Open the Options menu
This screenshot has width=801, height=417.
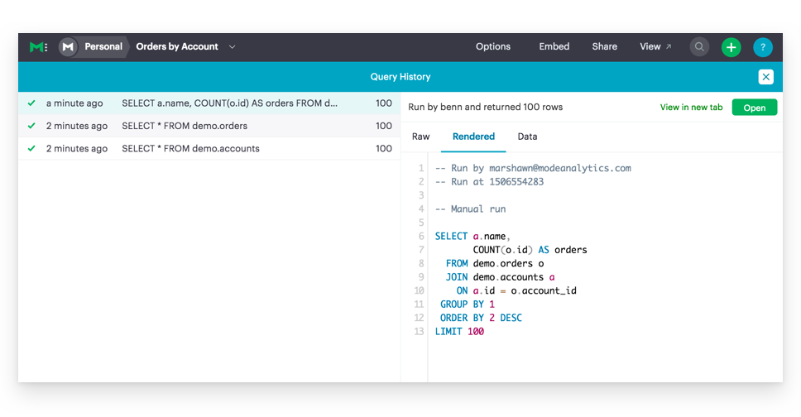(x=493, y=46)
